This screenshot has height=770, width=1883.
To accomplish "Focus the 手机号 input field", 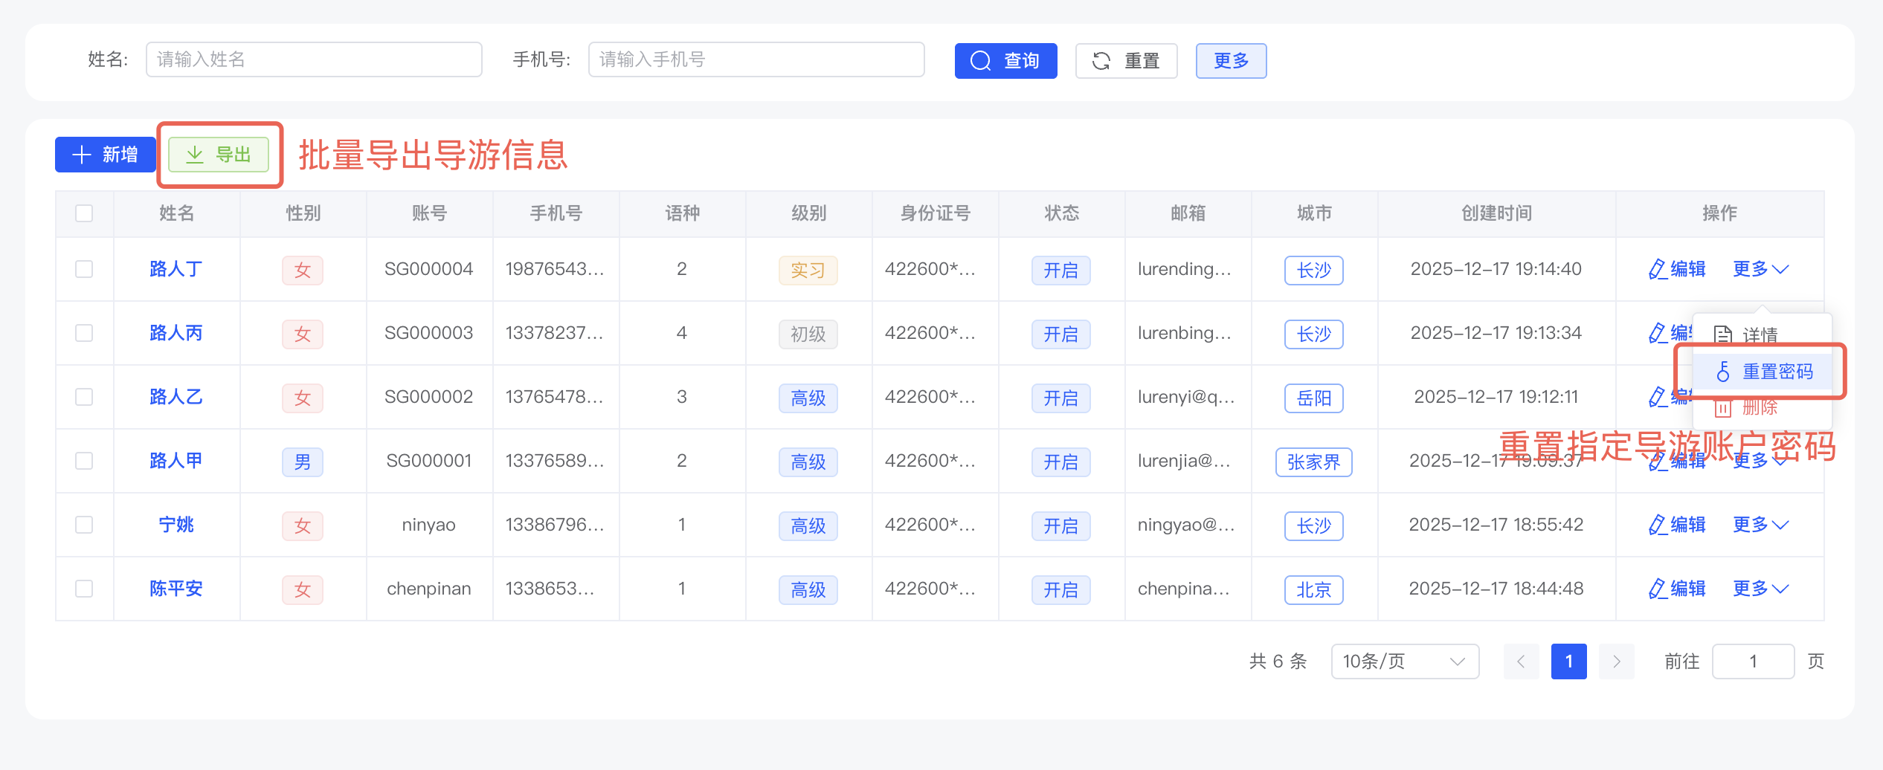I will (x=756, y=59).
